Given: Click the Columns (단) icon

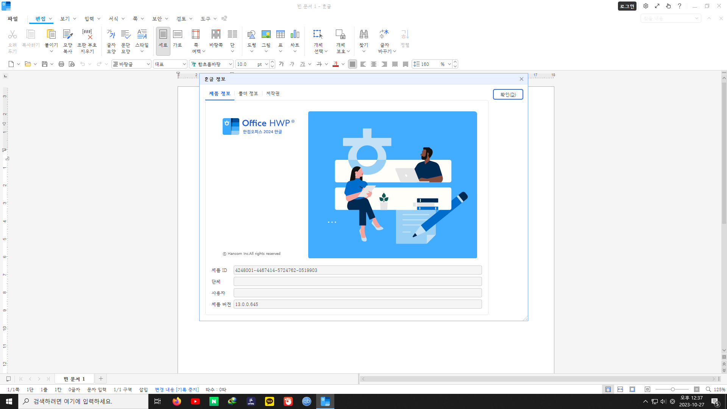Looking at the screenshot, I should pyautogui.click(x=232, y=34).
